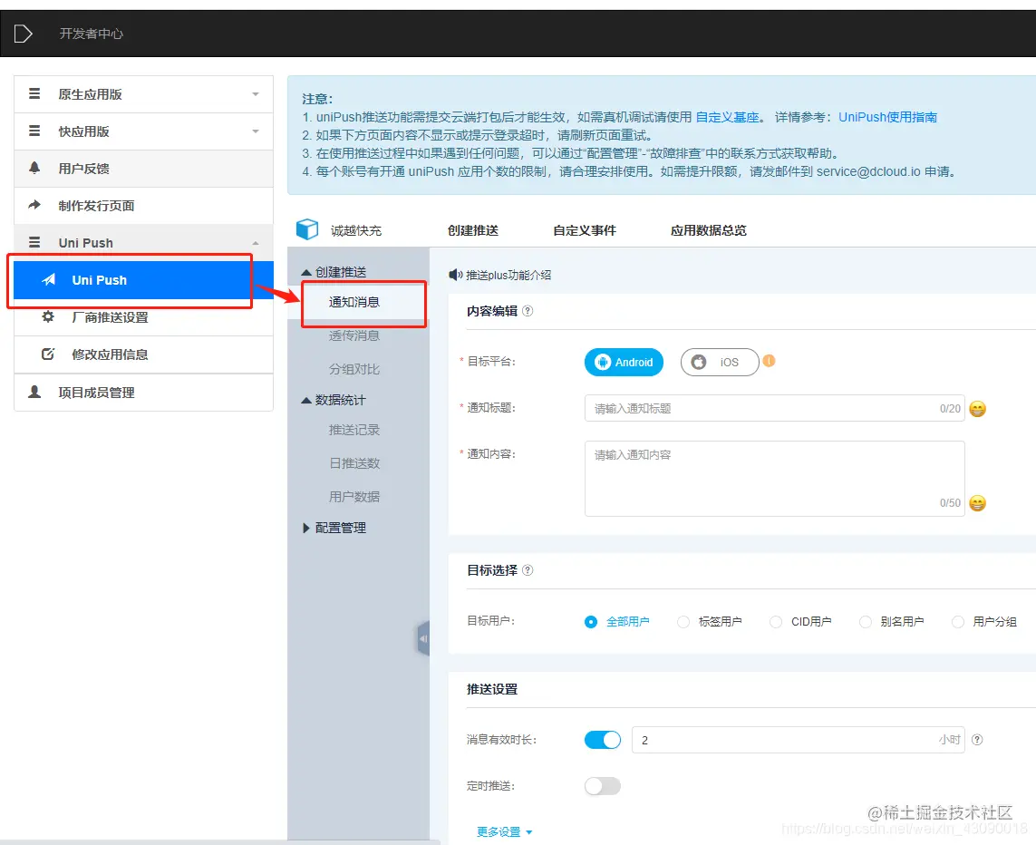1036x845 pixels.
Task: Open the 创建推送 top tab
Action: click(x=473, y=230)
